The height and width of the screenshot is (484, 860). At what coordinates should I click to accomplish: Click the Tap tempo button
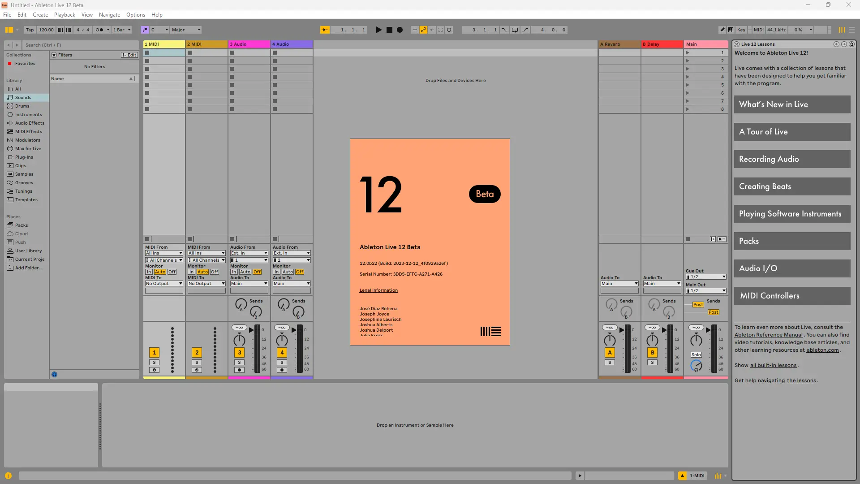(x=30, y=30)
